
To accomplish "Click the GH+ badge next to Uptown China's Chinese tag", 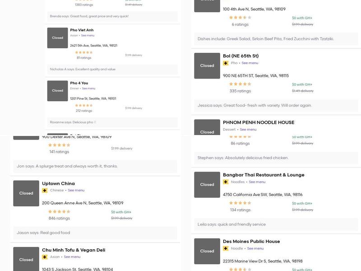I will tap(45, 191).
